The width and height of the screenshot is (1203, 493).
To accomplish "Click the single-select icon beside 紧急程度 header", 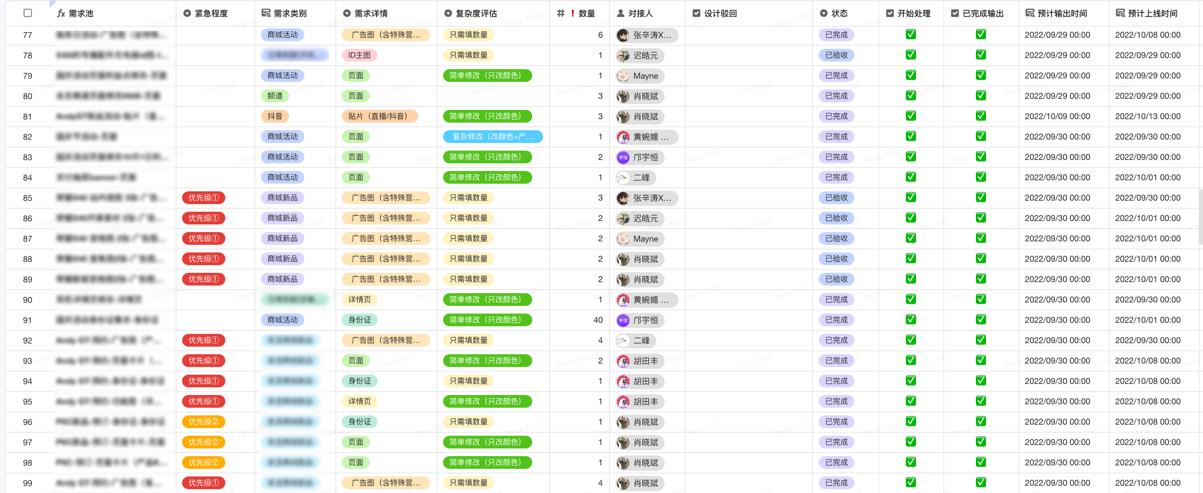I will pyautogui.click(x=187, y=13).
